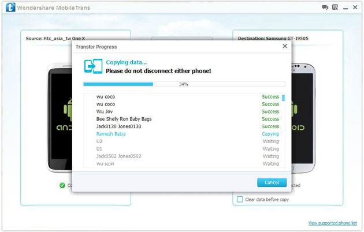Open the feedback chat bubble icon
The image size is (364, 232).
[325, 8]
